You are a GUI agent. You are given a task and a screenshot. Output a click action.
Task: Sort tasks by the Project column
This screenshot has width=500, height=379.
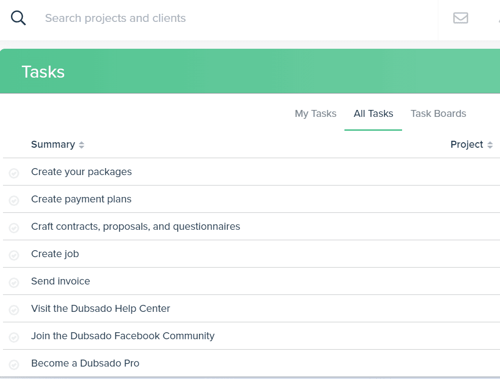click(x=471, y=144)
